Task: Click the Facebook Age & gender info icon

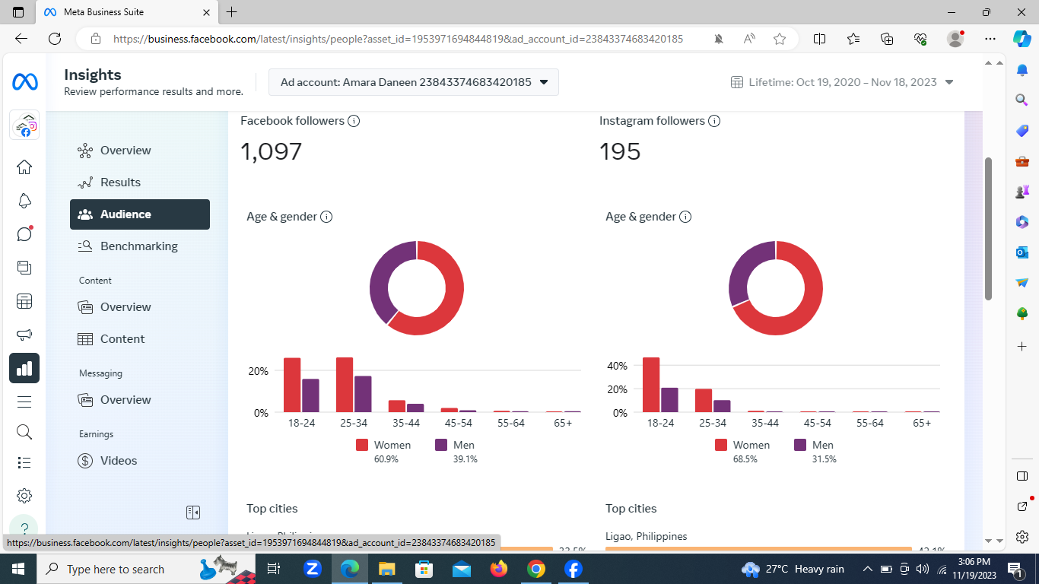Action: pos(326,217)
